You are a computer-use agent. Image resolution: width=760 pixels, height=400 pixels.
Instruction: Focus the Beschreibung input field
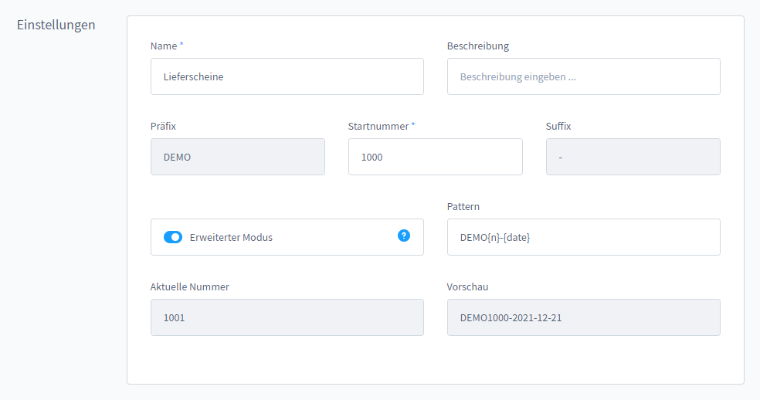click(x=583, y=76)
